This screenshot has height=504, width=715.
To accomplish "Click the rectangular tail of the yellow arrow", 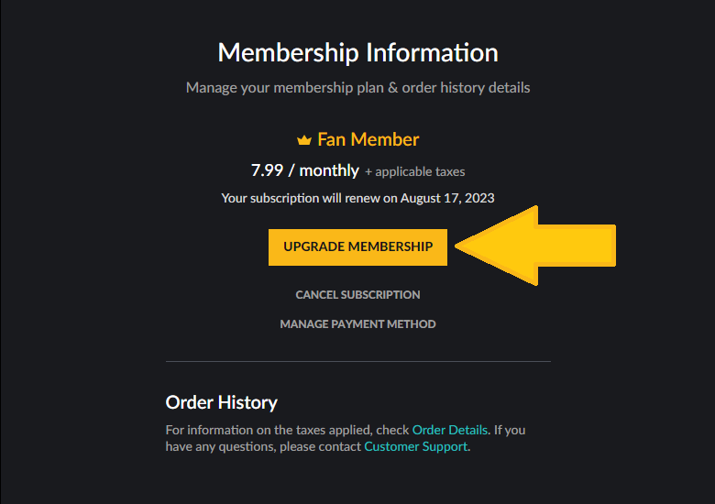I will pyautogui.click(x=577, y=246).
